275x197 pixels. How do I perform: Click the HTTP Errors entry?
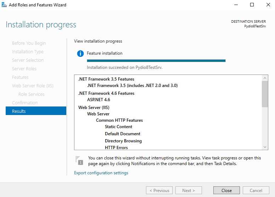pos(116,148)
